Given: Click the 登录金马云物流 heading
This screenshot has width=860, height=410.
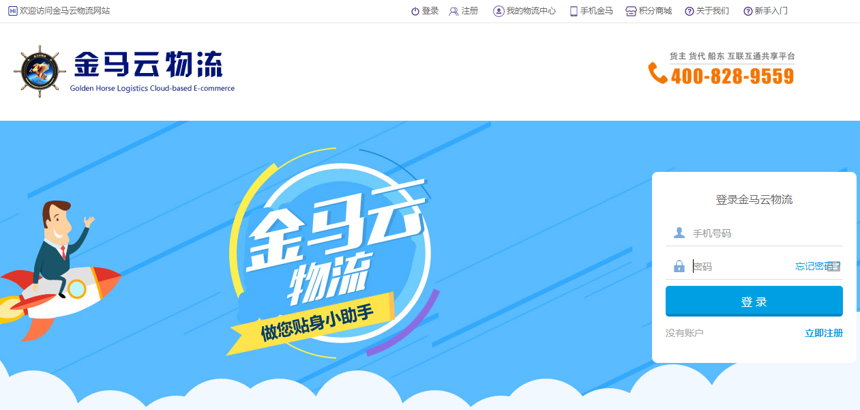Looking at the screenshot, I should pyautogui.click(x=754, y=200).
